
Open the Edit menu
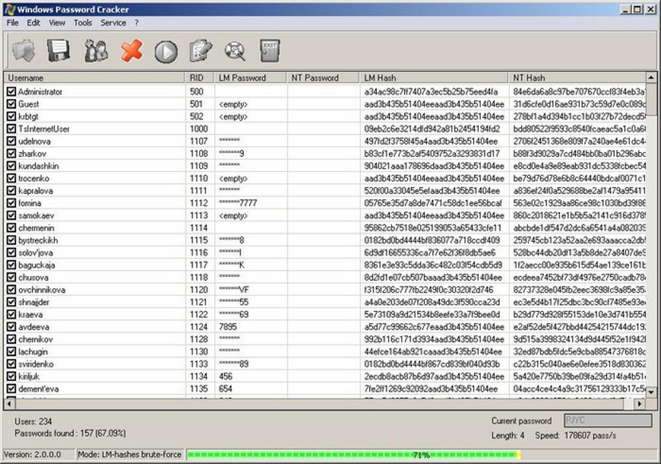click(x=33, y=23)
